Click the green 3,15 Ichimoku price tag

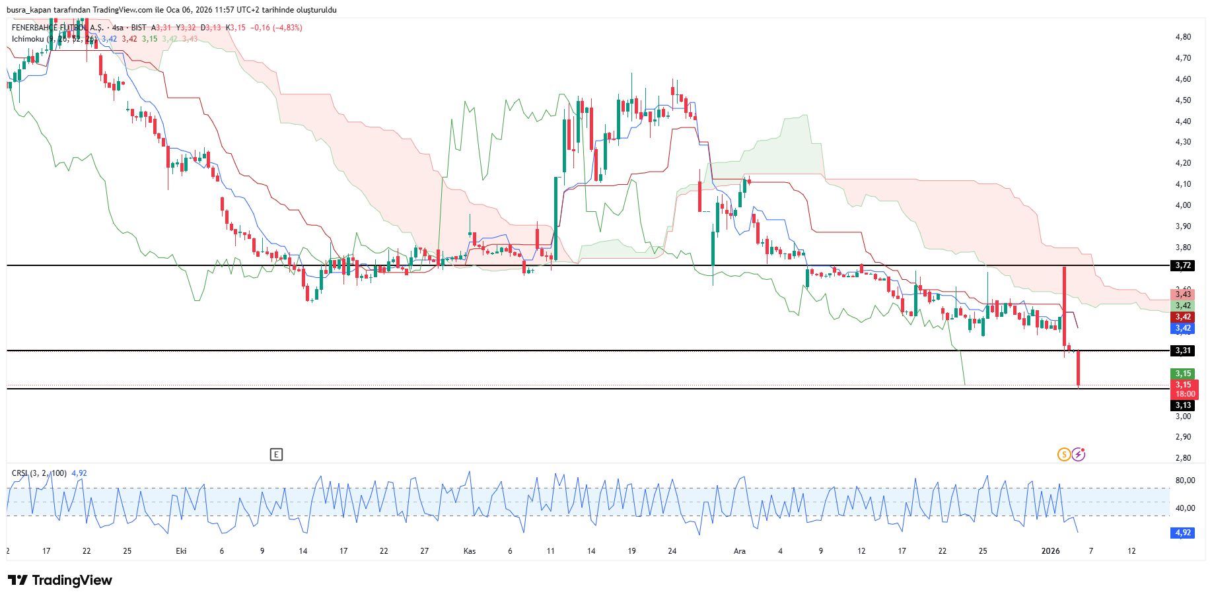click(1182, 374)
